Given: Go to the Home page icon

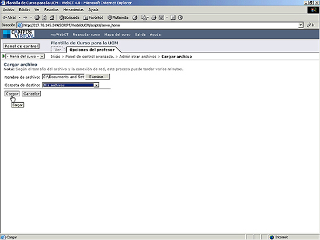Looking at the screenshot, I should point(52,18).
